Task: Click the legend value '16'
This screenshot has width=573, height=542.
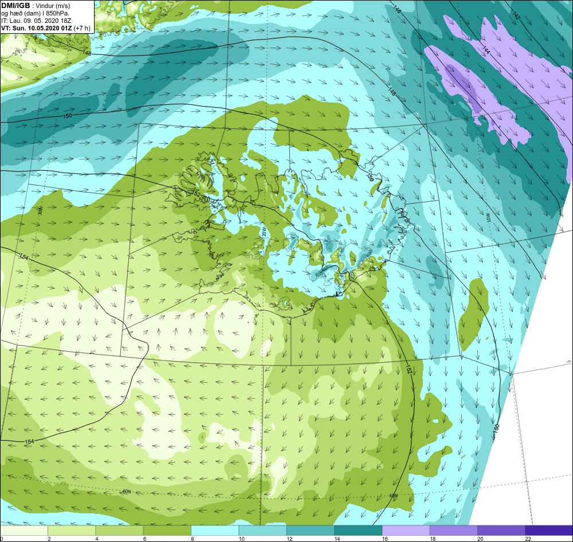Action: click(384, 539)
